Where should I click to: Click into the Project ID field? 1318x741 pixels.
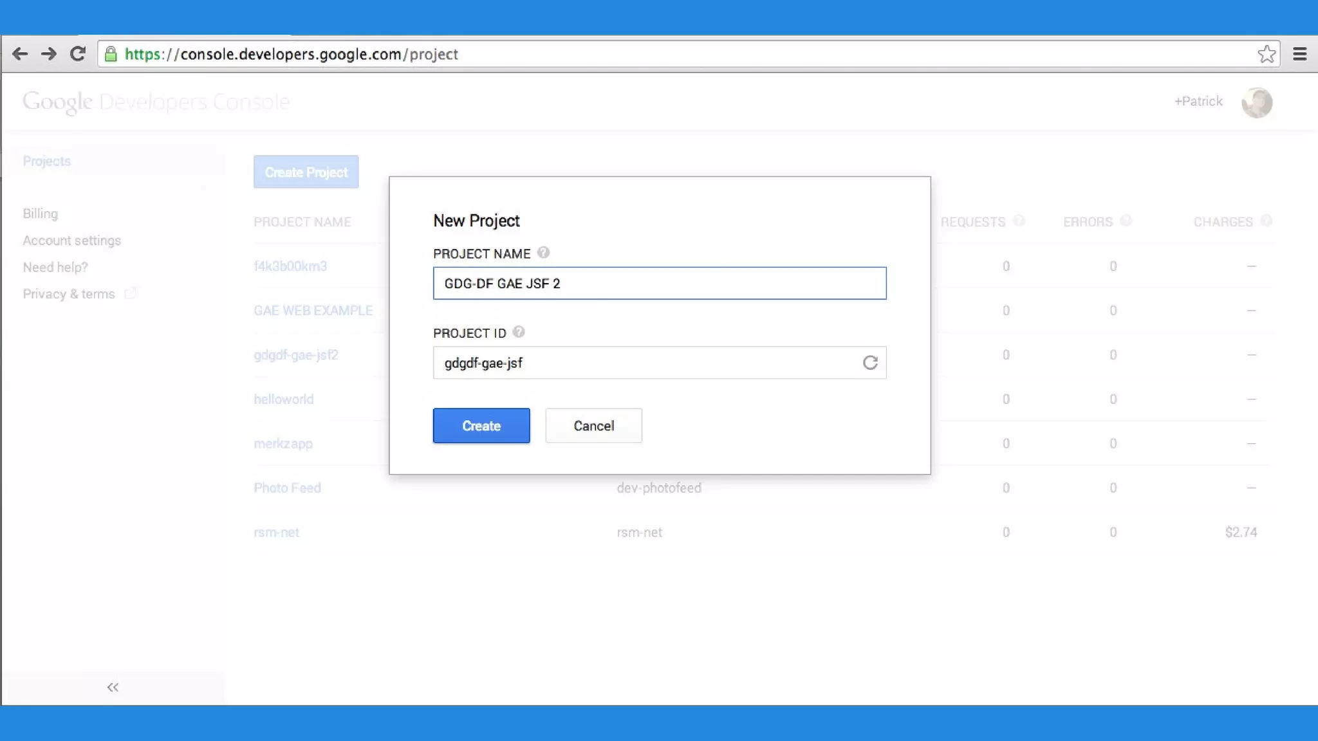coord(644,363)
